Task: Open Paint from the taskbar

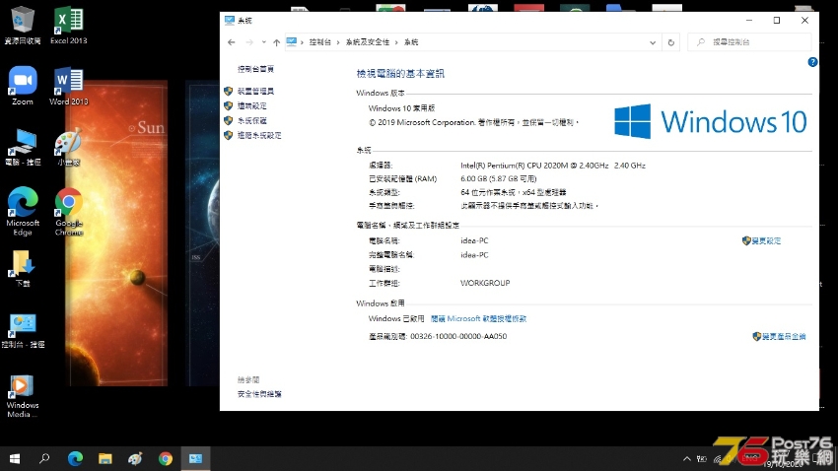Action: [135, 458]
